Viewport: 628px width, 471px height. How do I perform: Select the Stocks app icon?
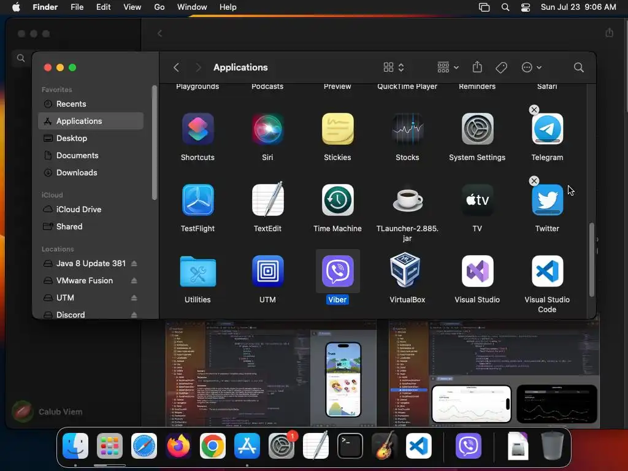[x=407, y=129]
